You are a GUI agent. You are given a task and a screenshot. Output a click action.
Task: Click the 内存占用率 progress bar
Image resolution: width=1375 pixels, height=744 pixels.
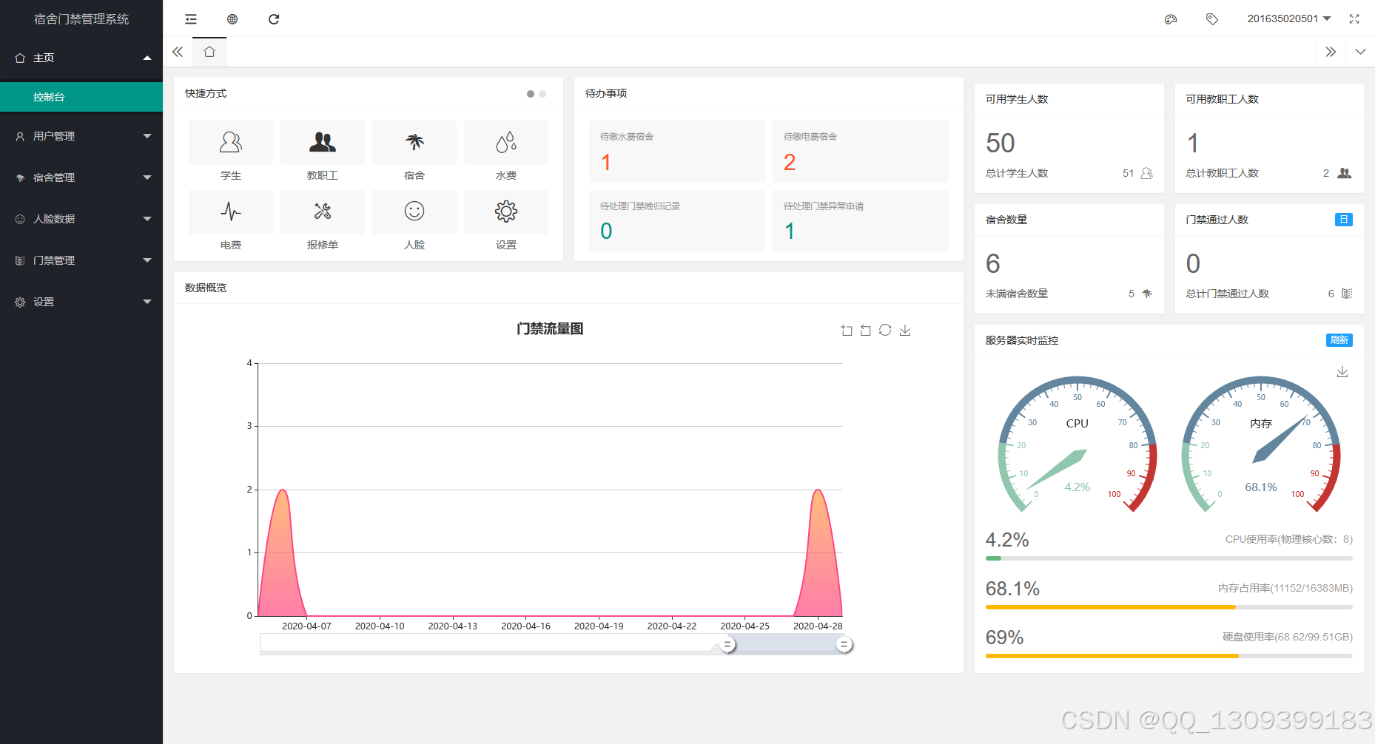coord(1169,607)
